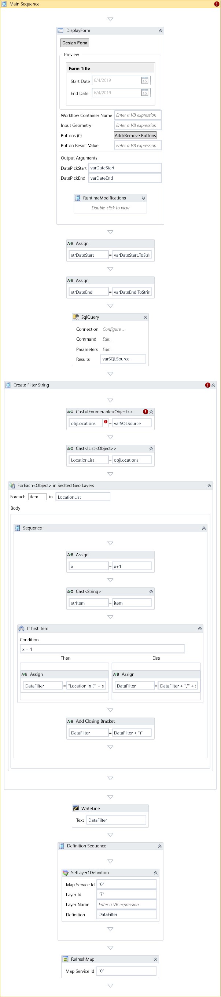Click the Main Sequence error indicator icon
Viewport: 221px width, 997px height.
coord(216,4)
